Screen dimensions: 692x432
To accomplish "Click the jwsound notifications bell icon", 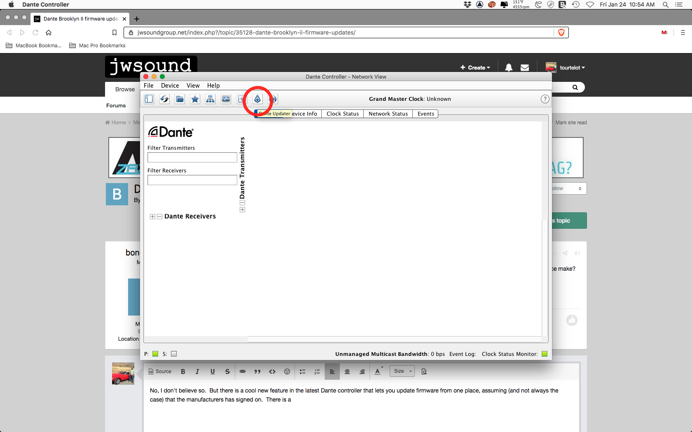I will (x=509, y=67).
